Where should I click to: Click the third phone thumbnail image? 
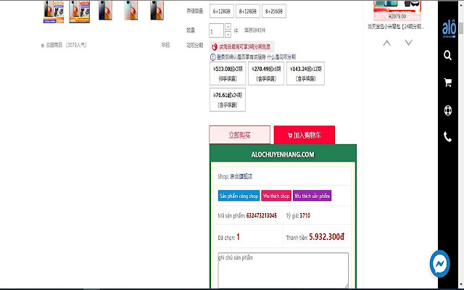(105, 11)
